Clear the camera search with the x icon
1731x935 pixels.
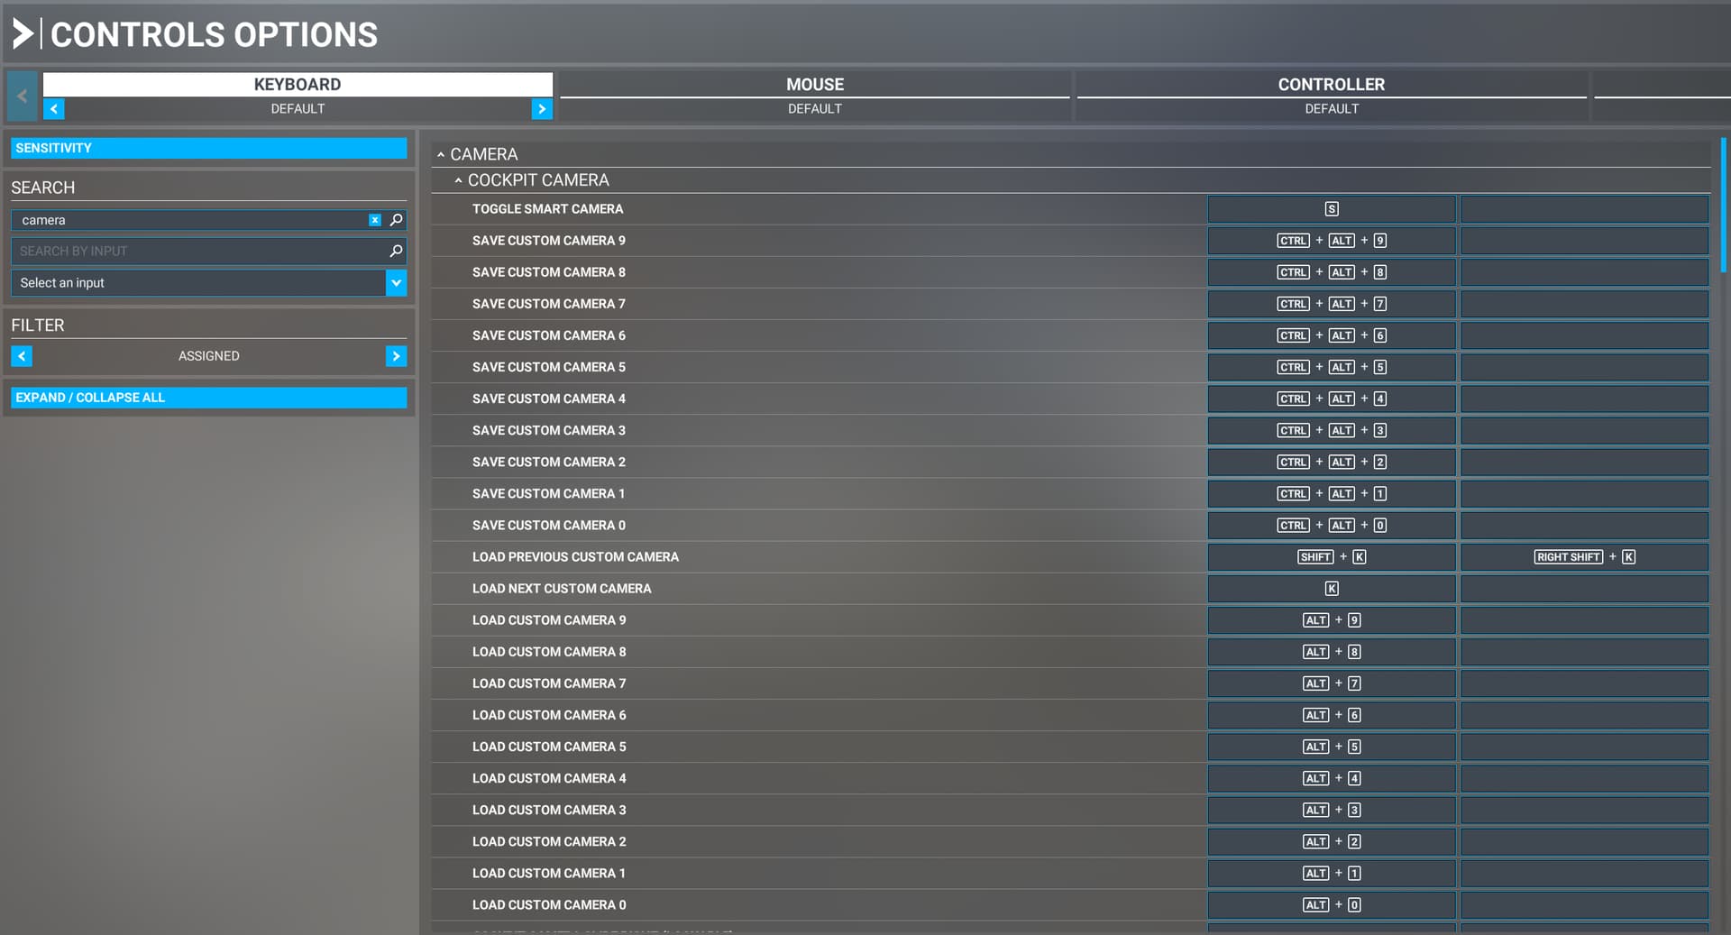(x=374, y=219)
